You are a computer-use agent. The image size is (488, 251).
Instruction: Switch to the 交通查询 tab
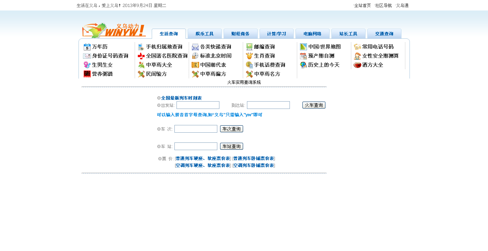coord(384,34)
